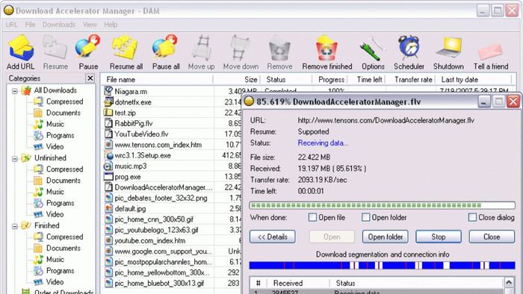
Task: Open the Help menu
Action: click(111, 25)
